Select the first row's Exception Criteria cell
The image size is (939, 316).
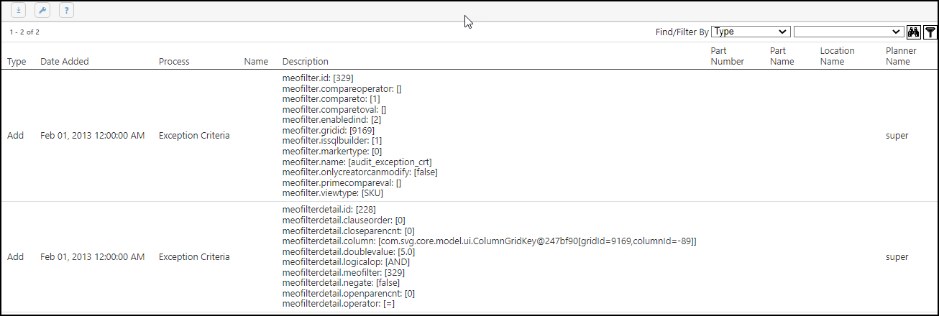tap(194, 136)
